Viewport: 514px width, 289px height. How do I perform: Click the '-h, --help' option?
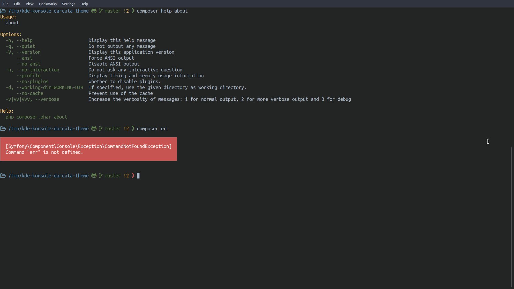[19, 40]
